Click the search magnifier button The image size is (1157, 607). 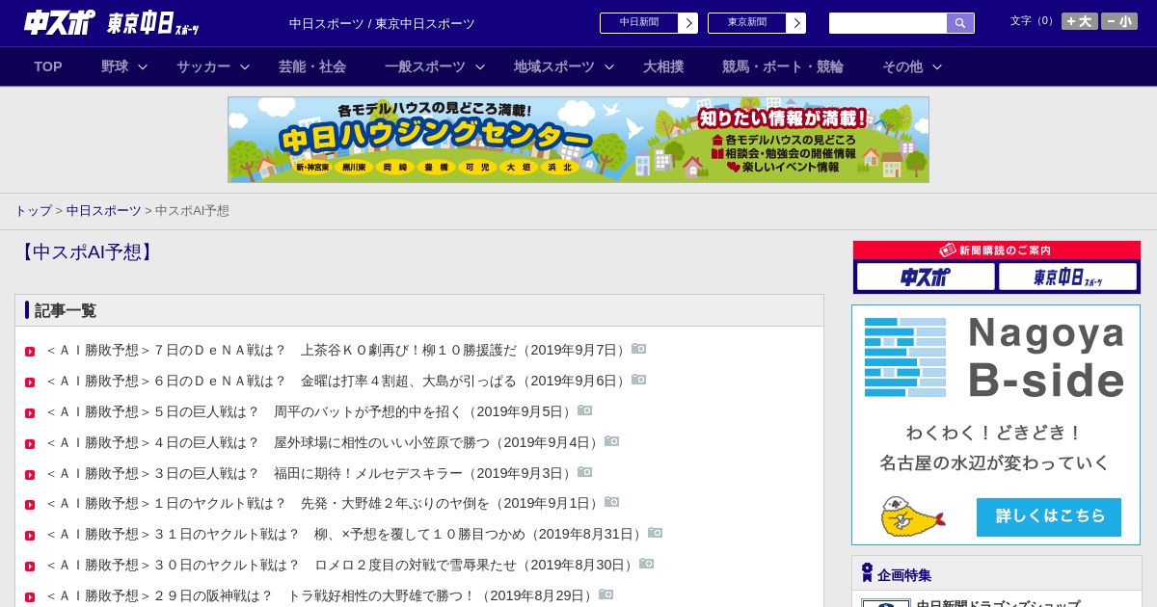960,23
